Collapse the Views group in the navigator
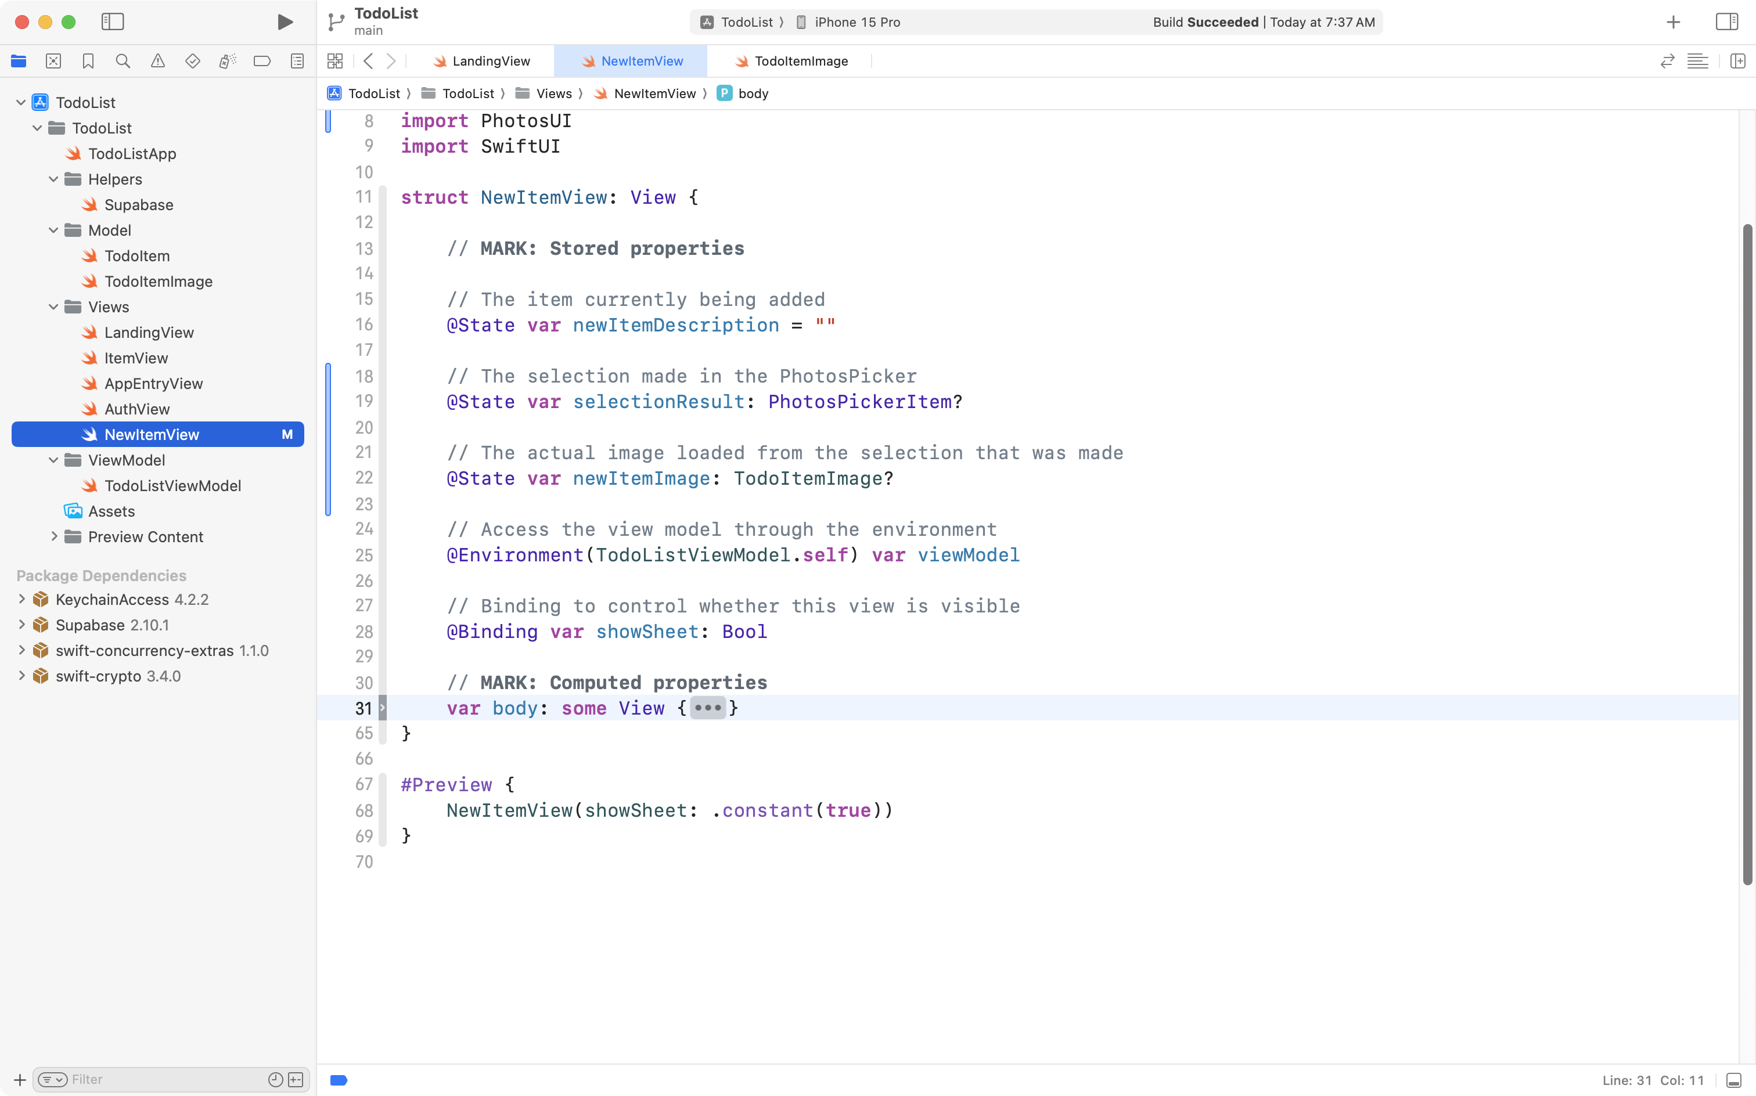Image resolution: width=1756 pixels, height=1096 pixels. coord(52,307)
